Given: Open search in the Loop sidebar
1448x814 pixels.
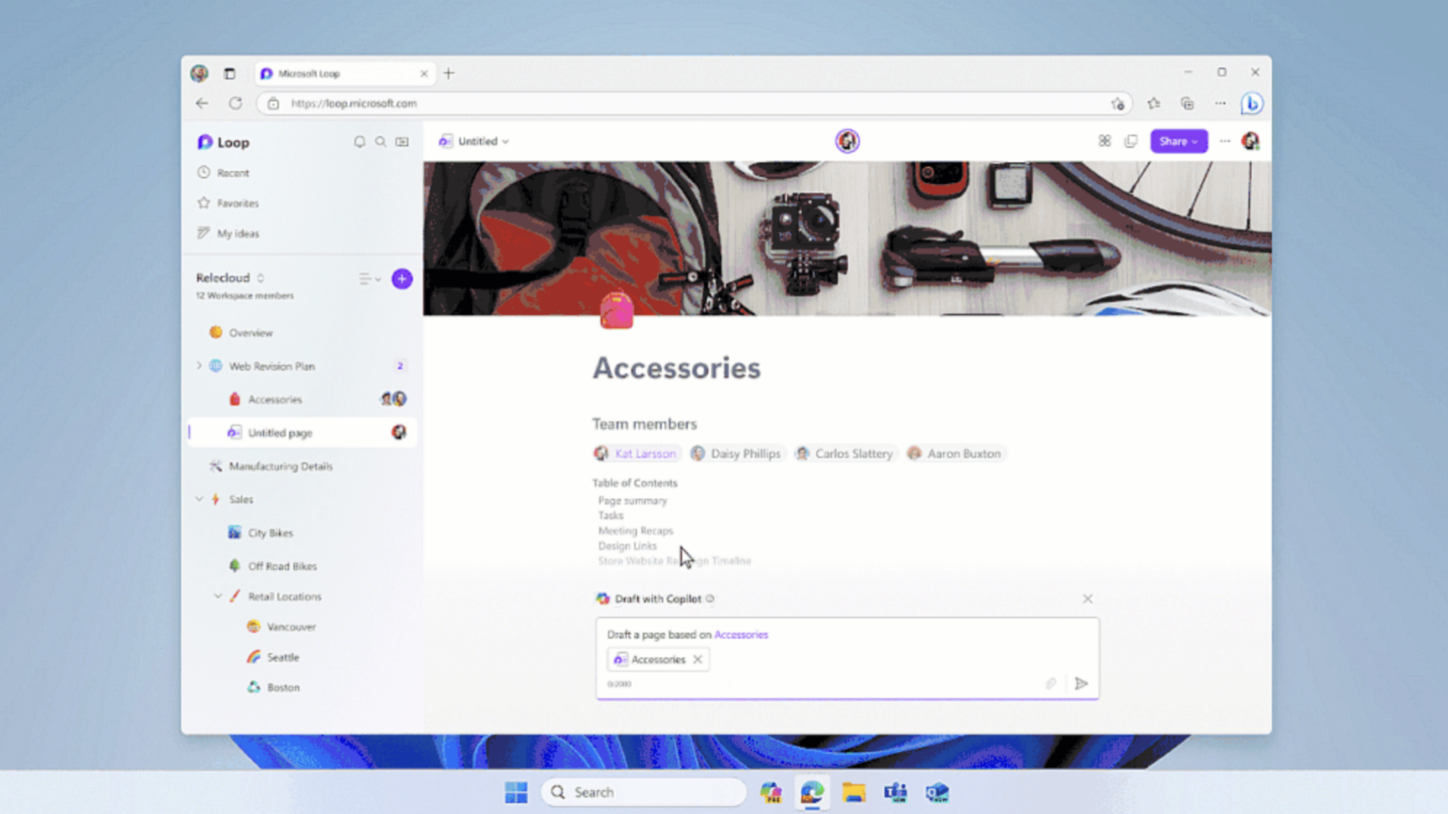Looking at the screenshot, I should point(380,142).
